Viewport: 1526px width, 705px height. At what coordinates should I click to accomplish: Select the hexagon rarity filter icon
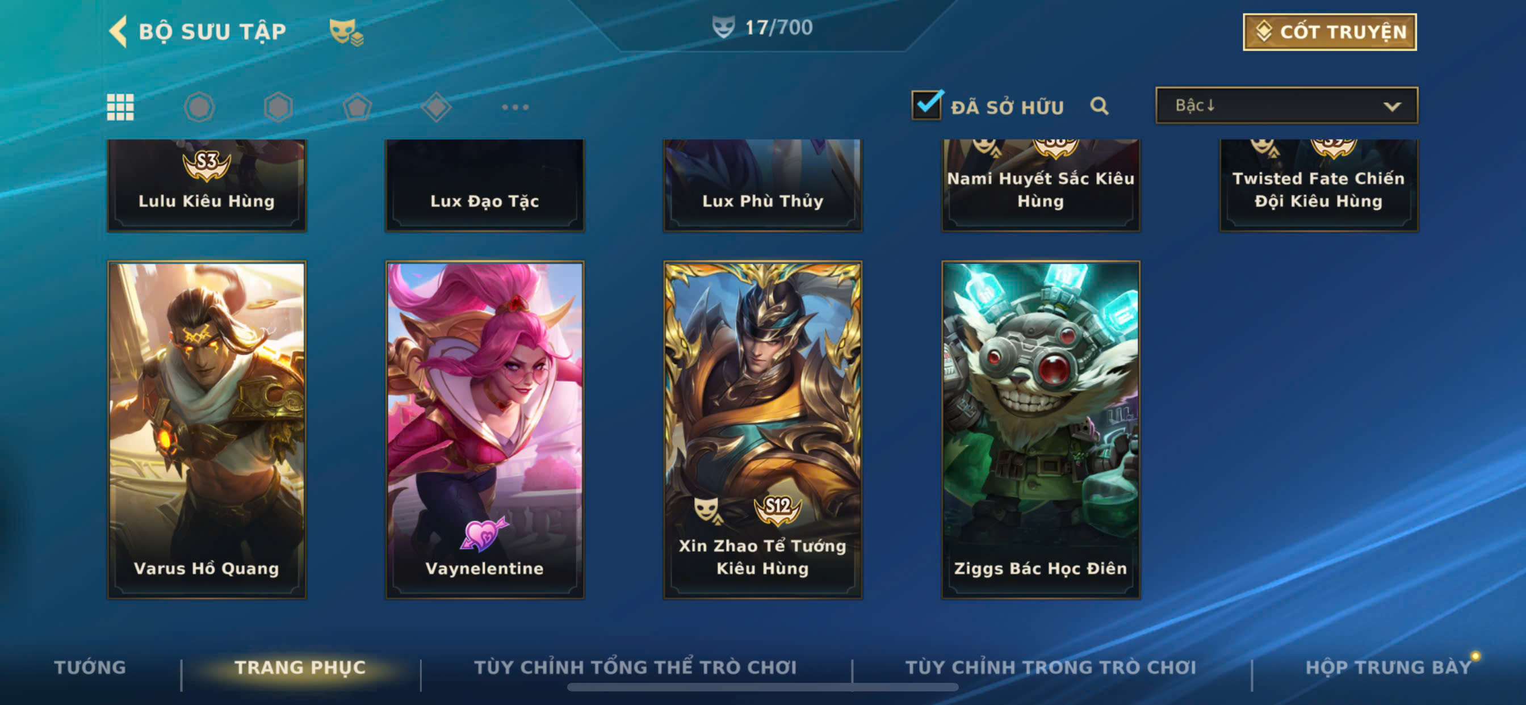click(278, 107)
